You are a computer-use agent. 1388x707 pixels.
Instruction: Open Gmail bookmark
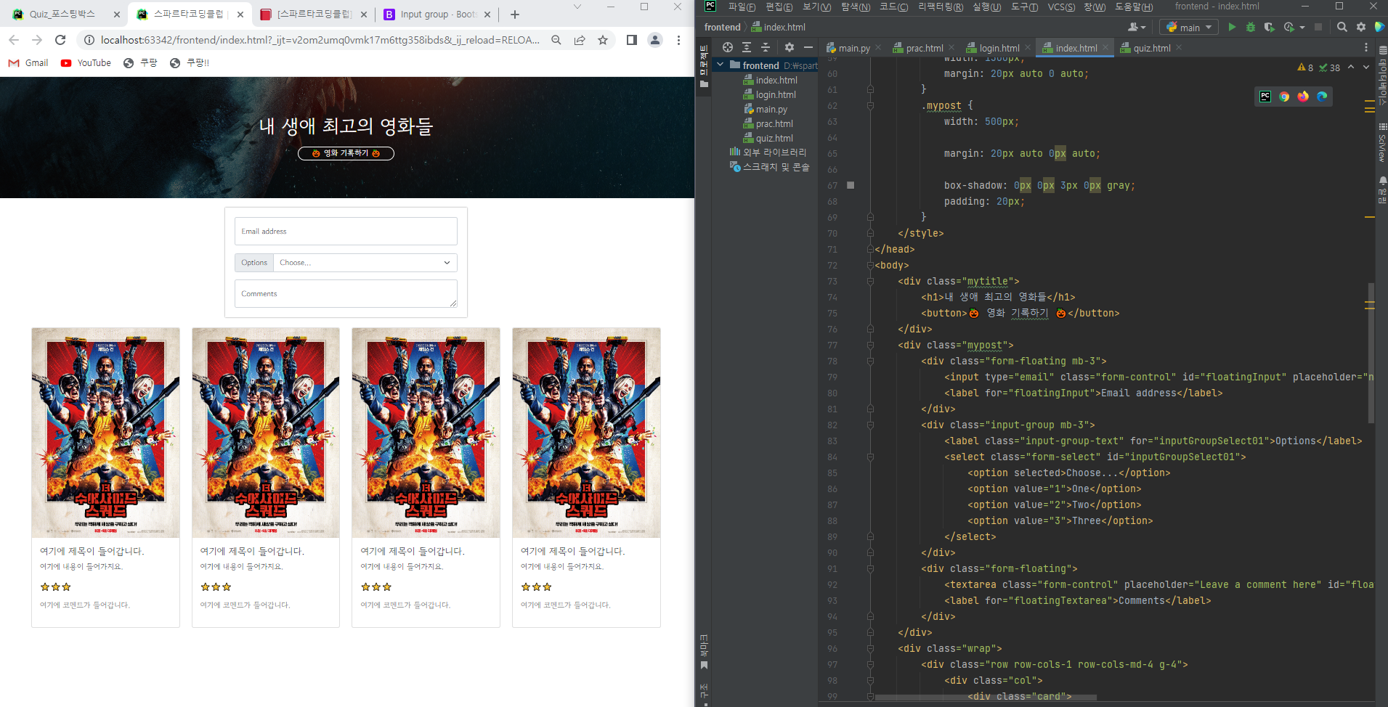(x=28, y=63)
